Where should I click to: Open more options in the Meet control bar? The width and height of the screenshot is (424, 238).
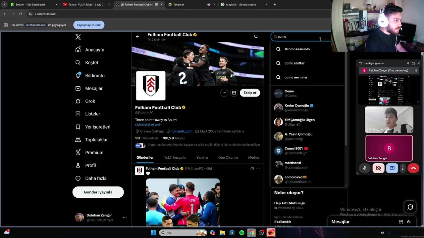point(403,168)
